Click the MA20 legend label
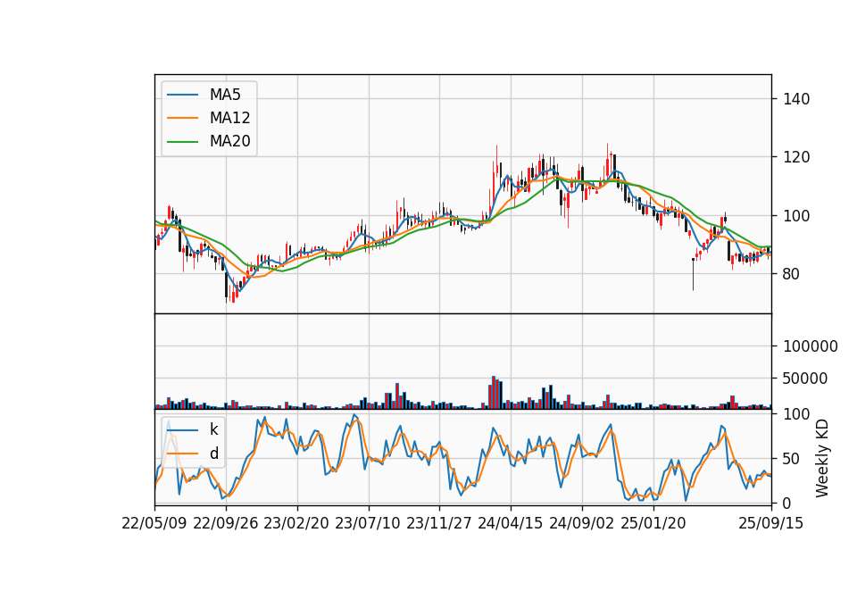Image resolution: width=857 pixels, height=616 pixels. click(x=229, y=142)
